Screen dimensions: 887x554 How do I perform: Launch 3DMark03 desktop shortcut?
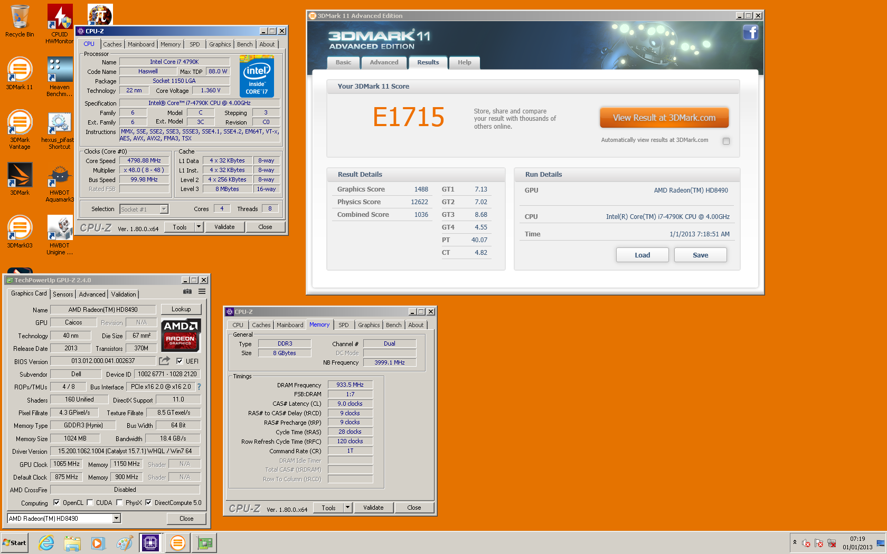tap(20, 232)
